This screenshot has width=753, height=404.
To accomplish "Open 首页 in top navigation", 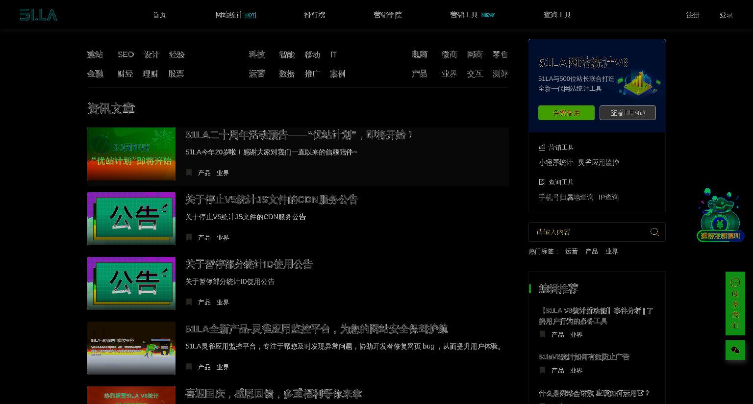I will pyautogui.click(x=159, y=15).
